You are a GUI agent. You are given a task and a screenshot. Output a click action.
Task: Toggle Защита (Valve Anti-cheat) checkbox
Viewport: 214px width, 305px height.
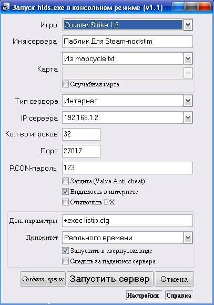point(65,181)
